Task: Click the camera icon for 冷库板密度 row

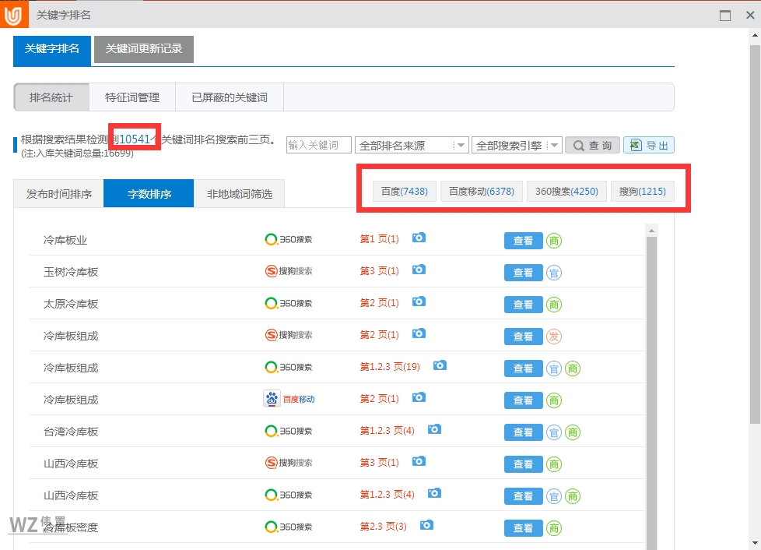Action: (426, 525)
